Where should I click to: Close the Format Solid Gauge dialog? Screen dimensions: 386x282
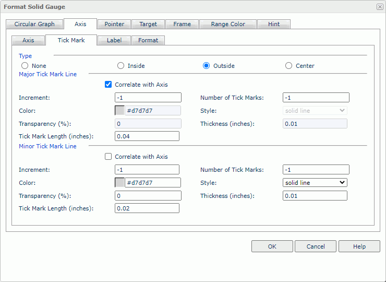coord(379,7)
